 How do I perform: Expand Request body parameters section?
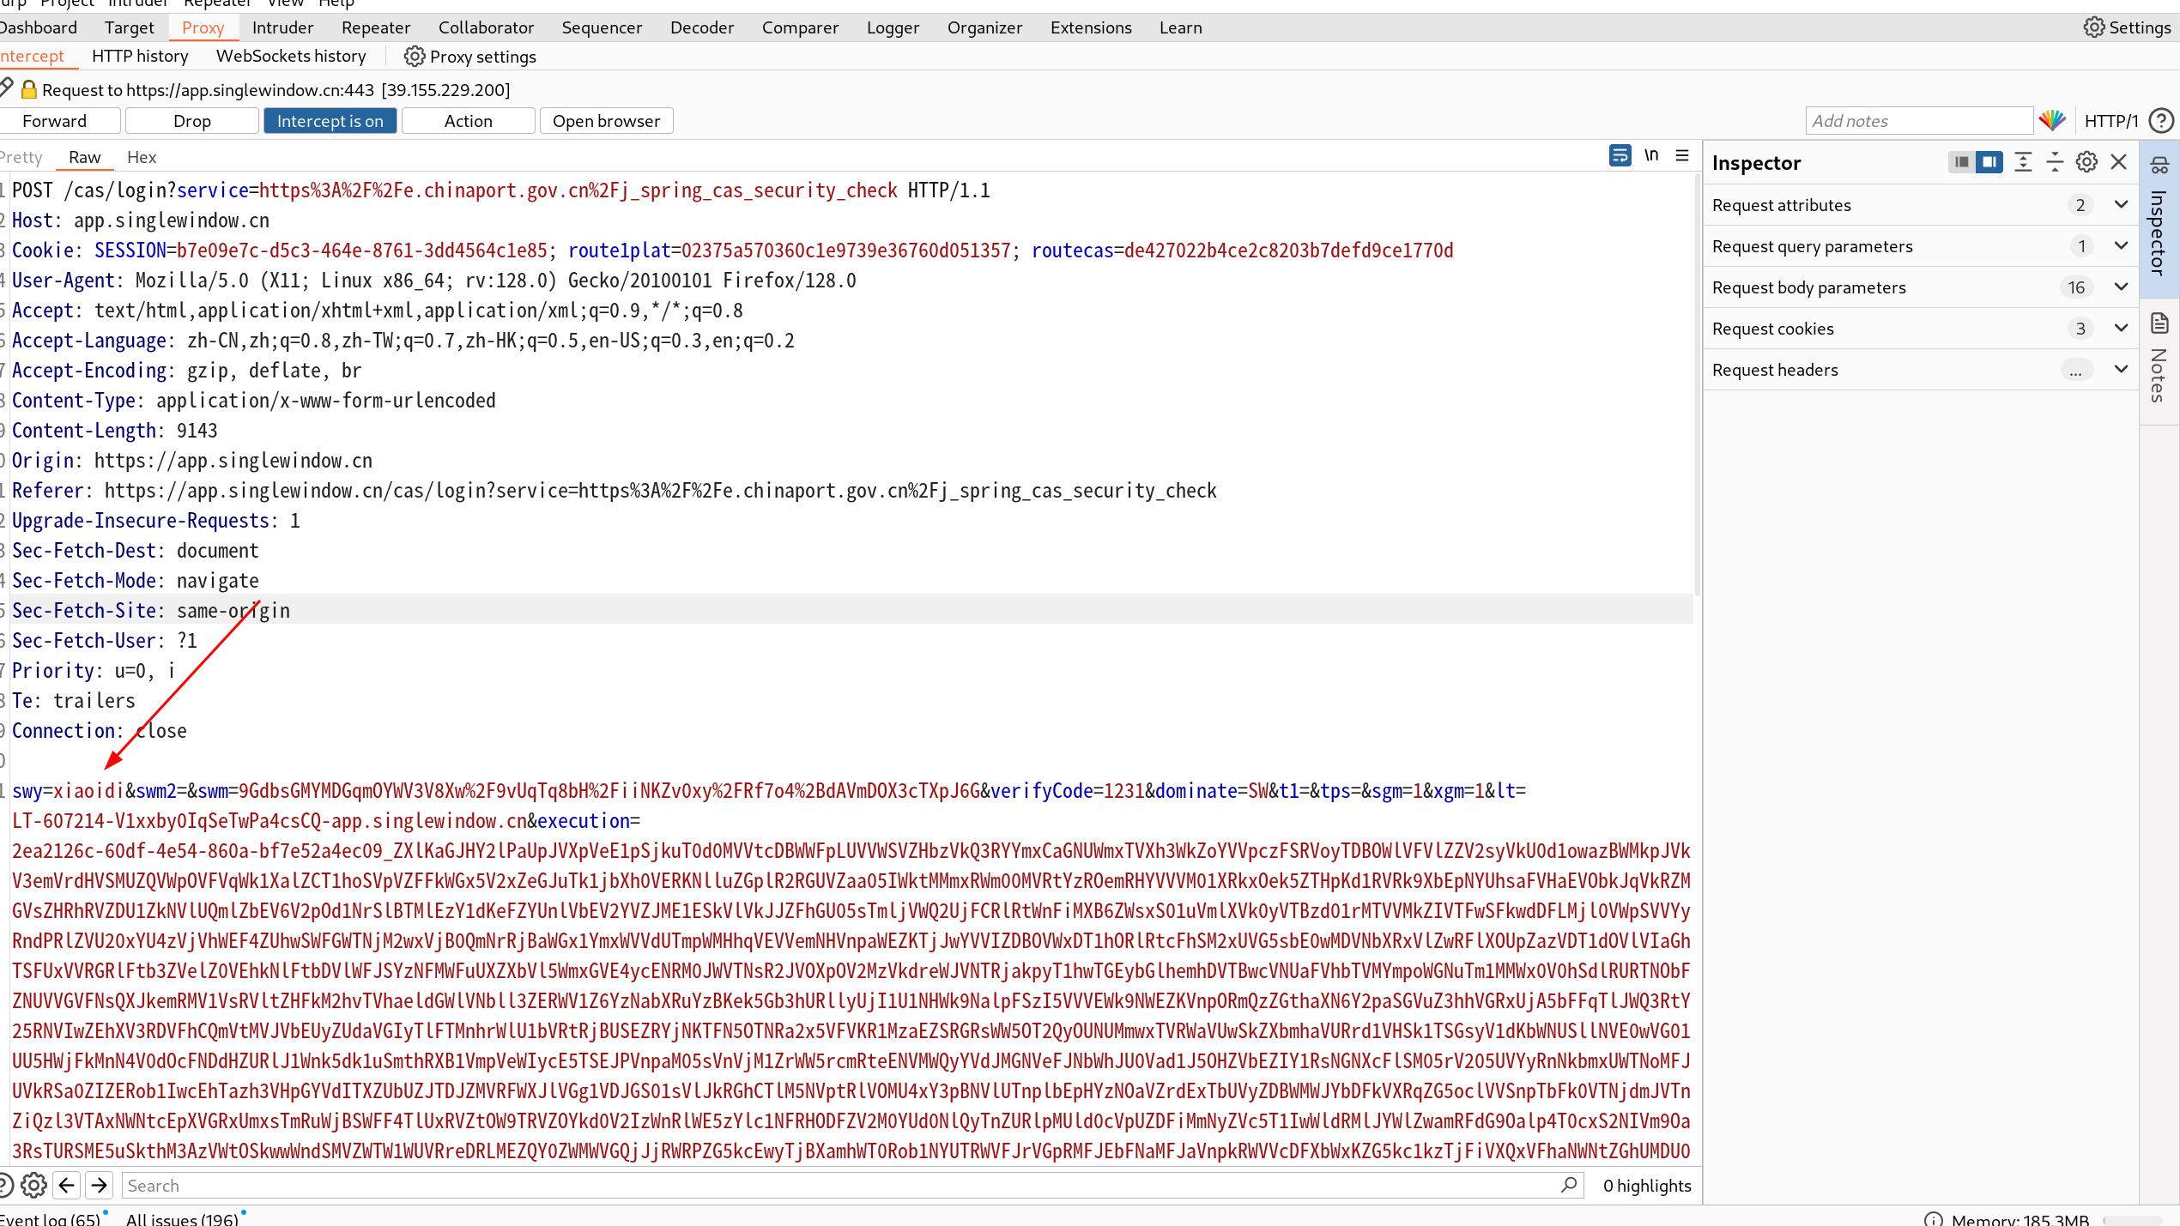click(x=2121, y=287)
